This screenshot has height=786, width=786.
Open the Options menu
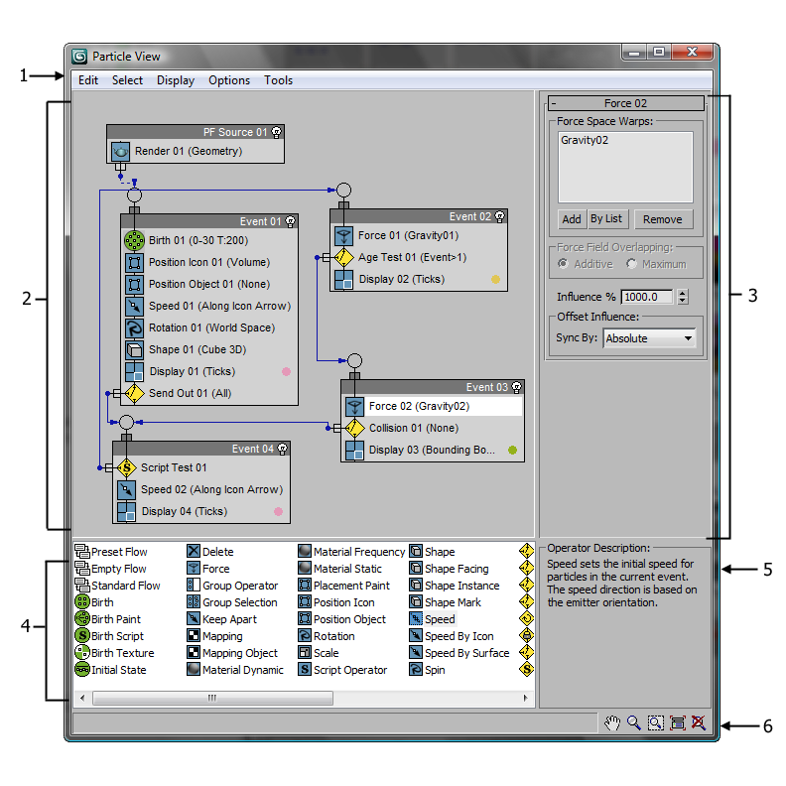[229, 80]
